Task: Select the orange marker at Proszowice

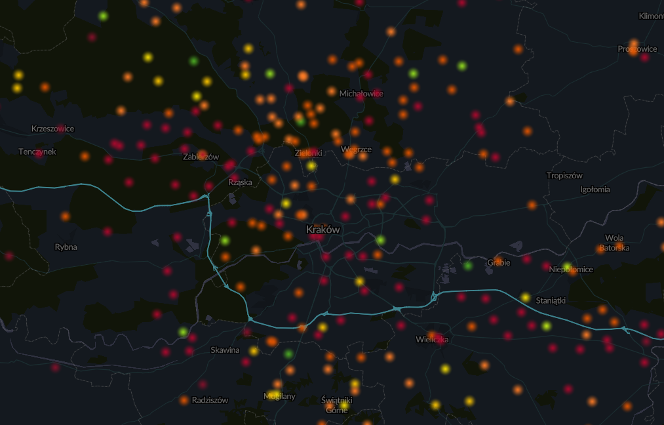Action: [633, 51]
